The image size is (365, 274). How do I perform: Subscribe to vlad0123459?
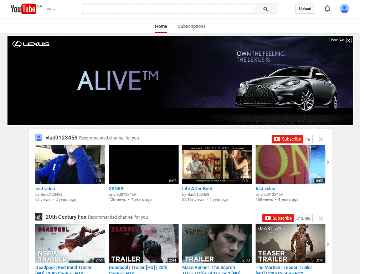(x=288, y=139)
